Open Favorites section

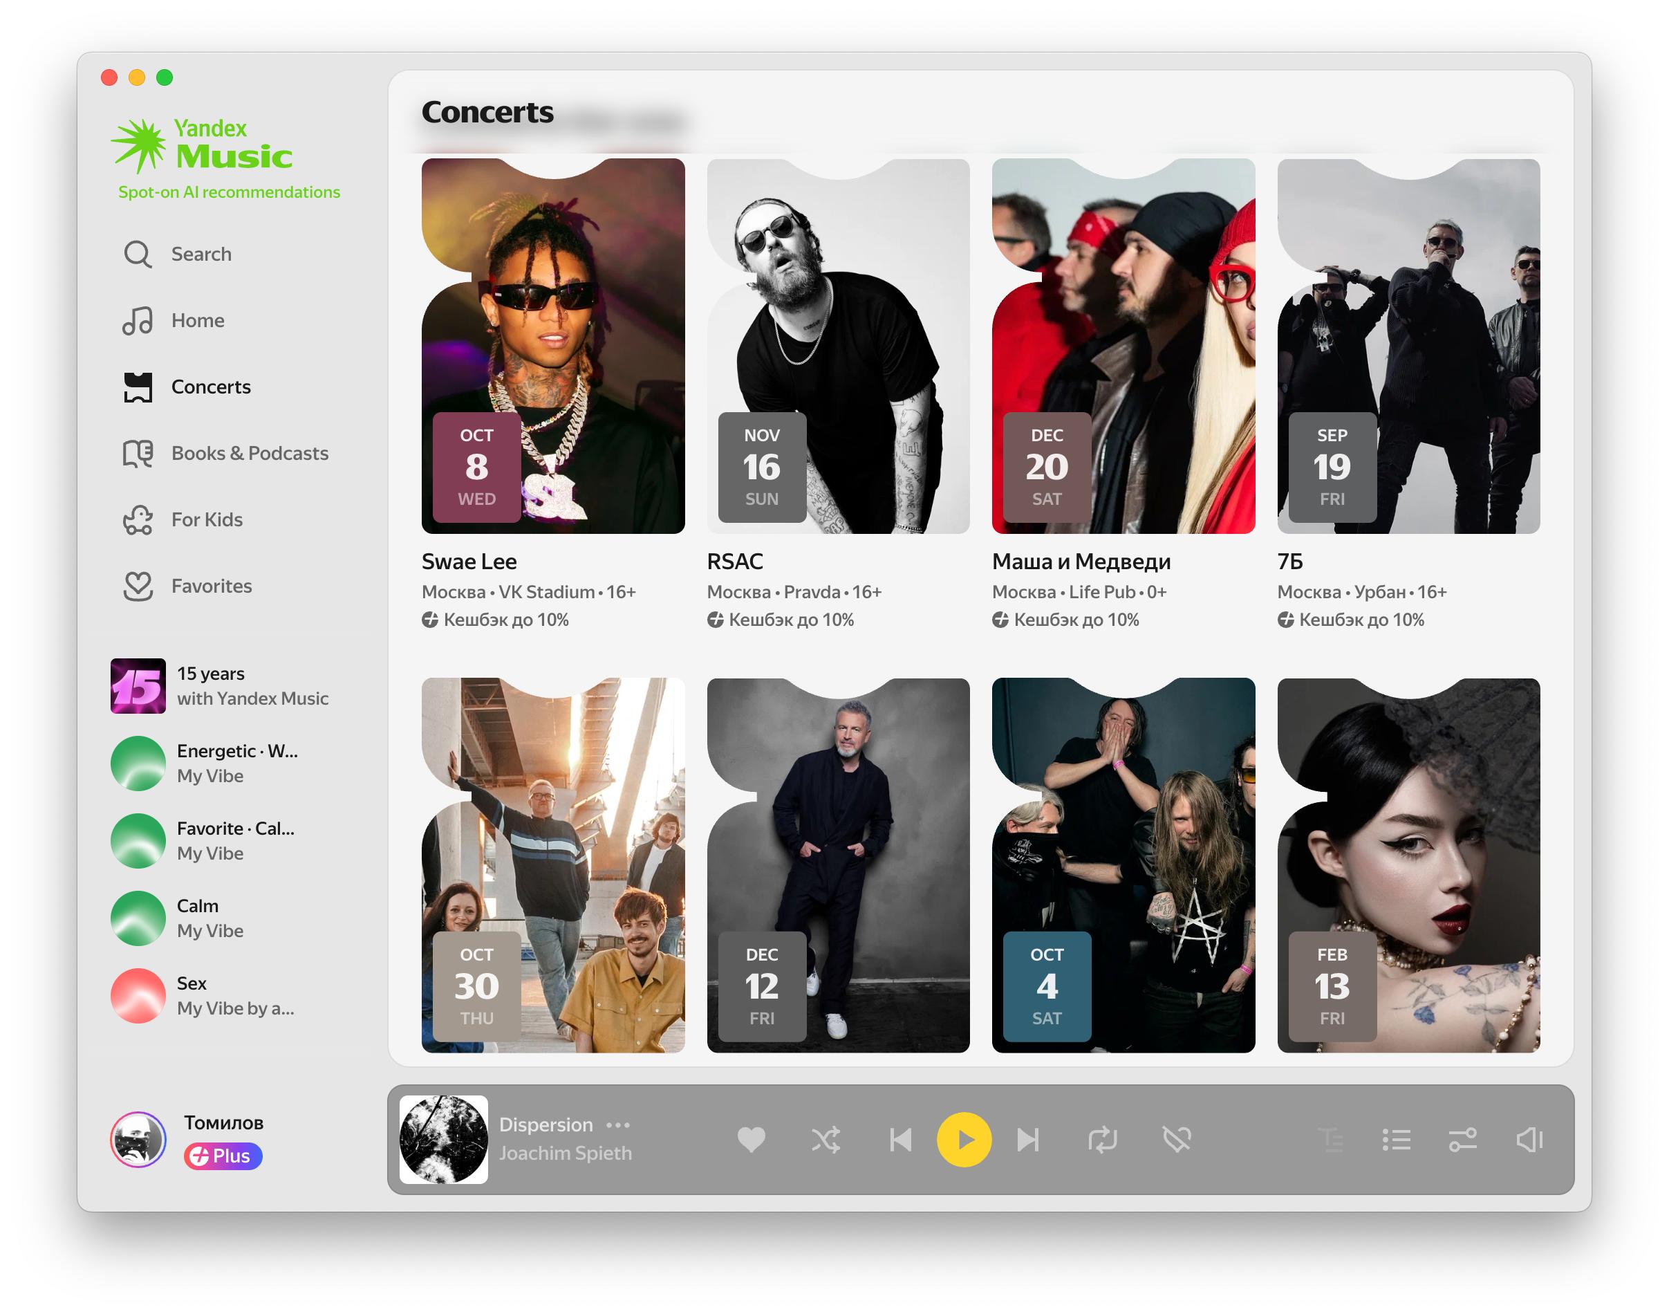(x=212, y=586)
